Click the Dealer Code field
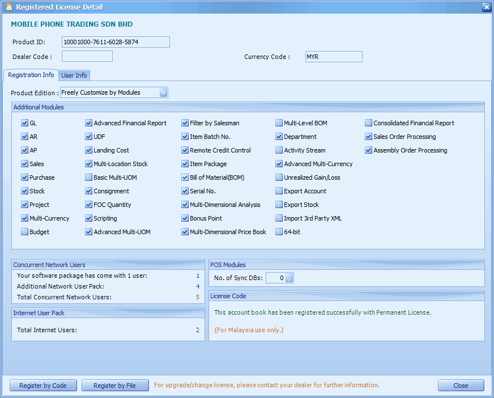Viewport: 494px width, 398px height. [x=87, y=57]
